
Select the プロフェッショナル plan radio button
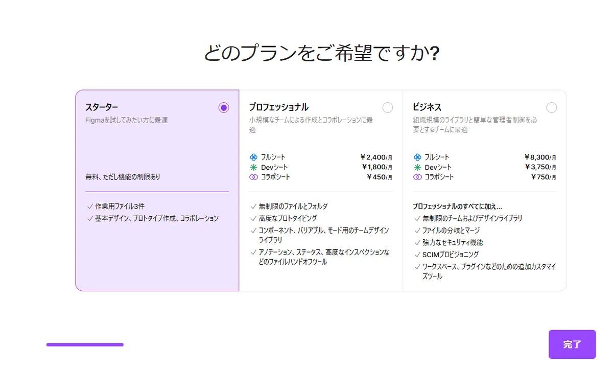pos(388,107)
